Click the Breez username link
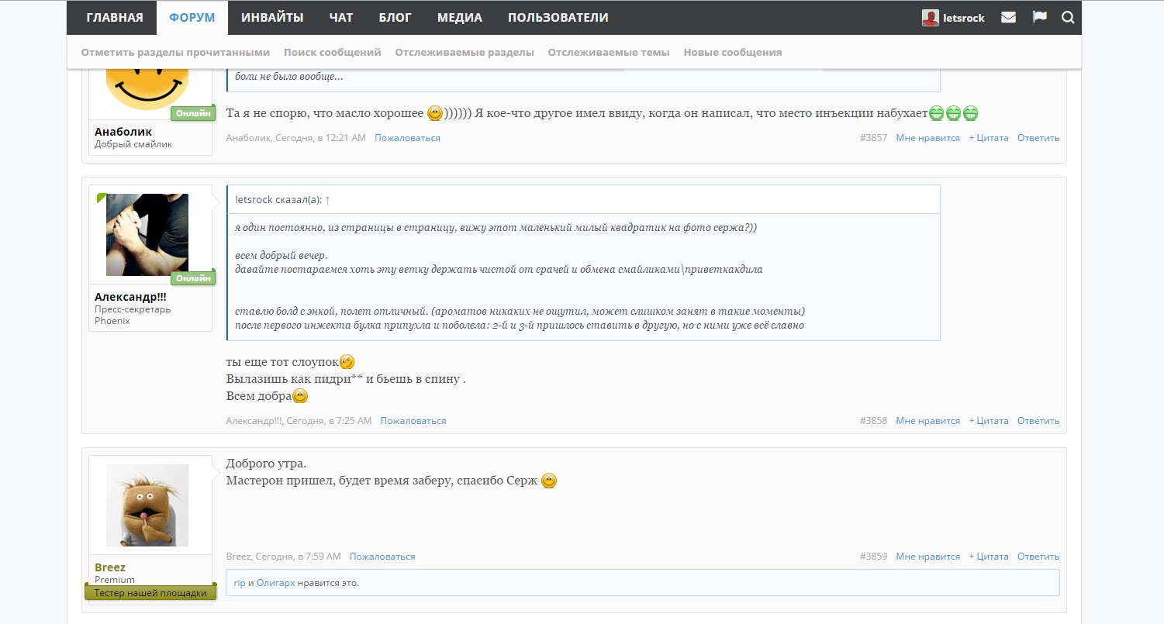 110,567
